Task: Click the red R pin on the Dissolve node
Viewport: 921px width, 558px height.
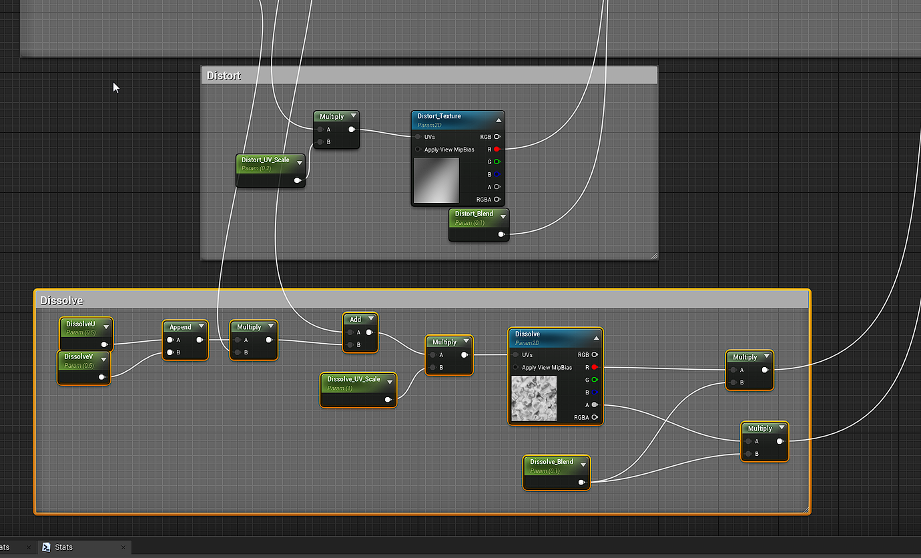Action: 593,367
